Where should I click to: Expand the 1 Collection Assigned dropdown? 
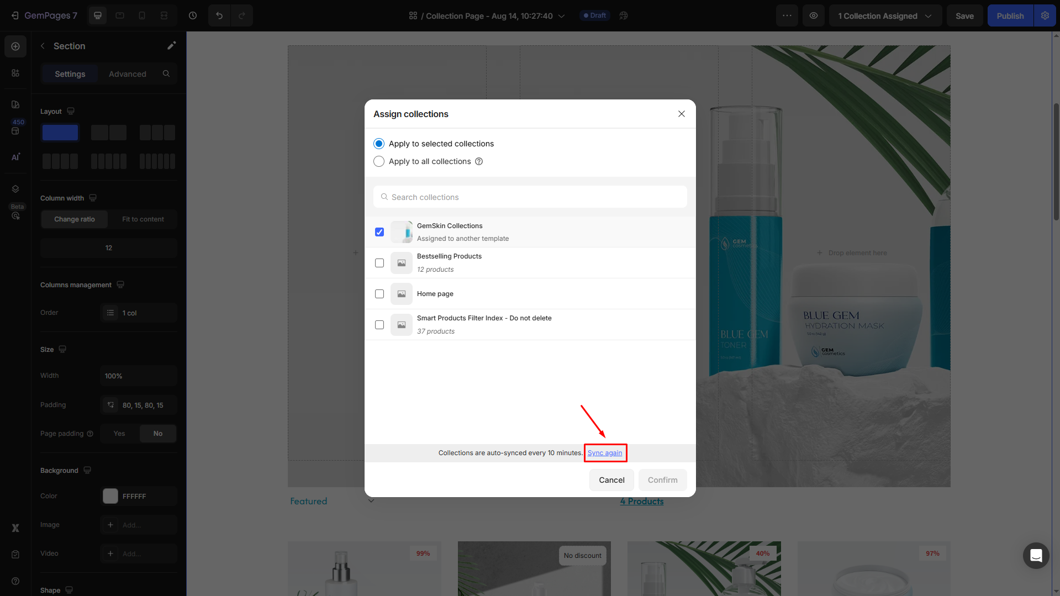tap(884, 16)
